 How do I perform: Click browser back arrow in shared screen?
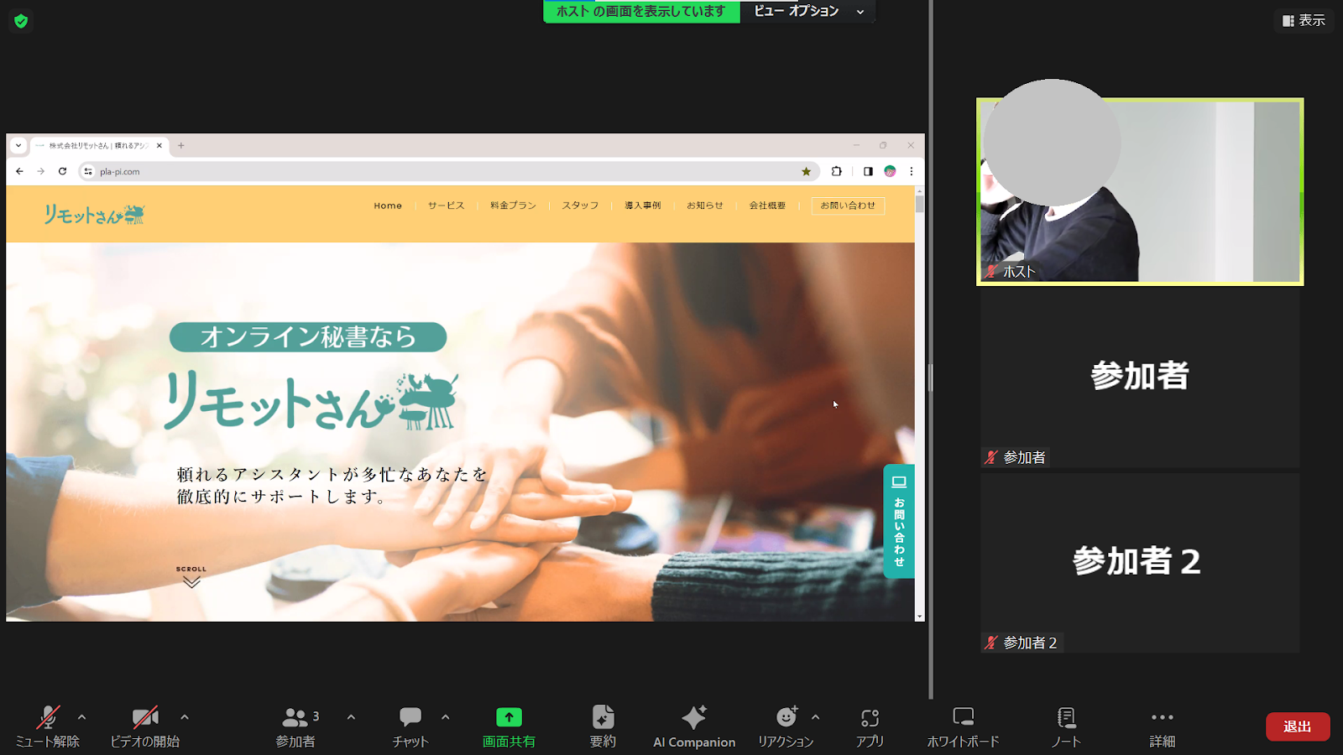point(20,171)
